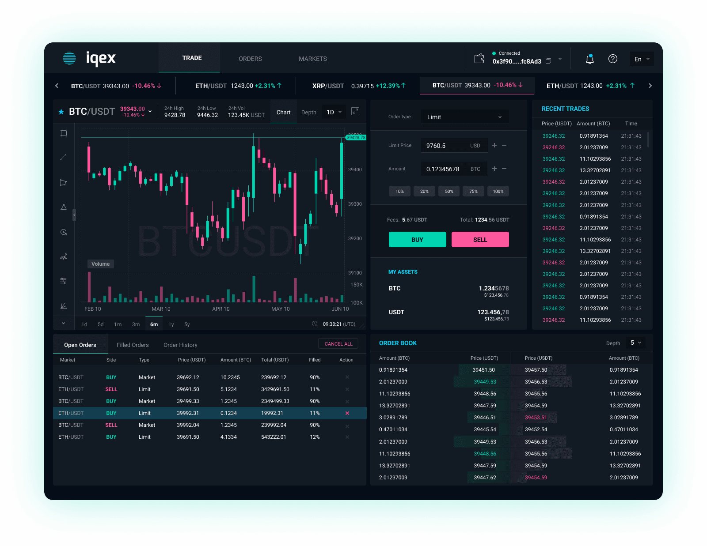The width and height of the screenshot is (707, 546).
Task: Set amount to 75%
Action: [x=474, y=191]
